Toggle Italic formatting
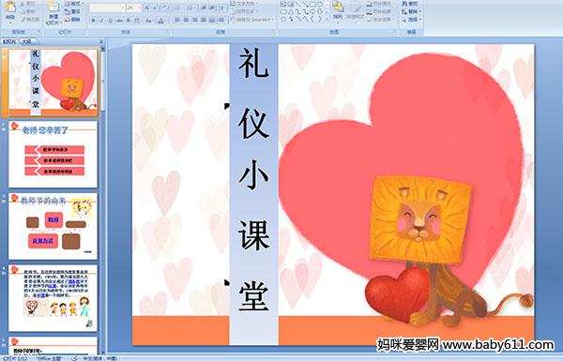 101,21
